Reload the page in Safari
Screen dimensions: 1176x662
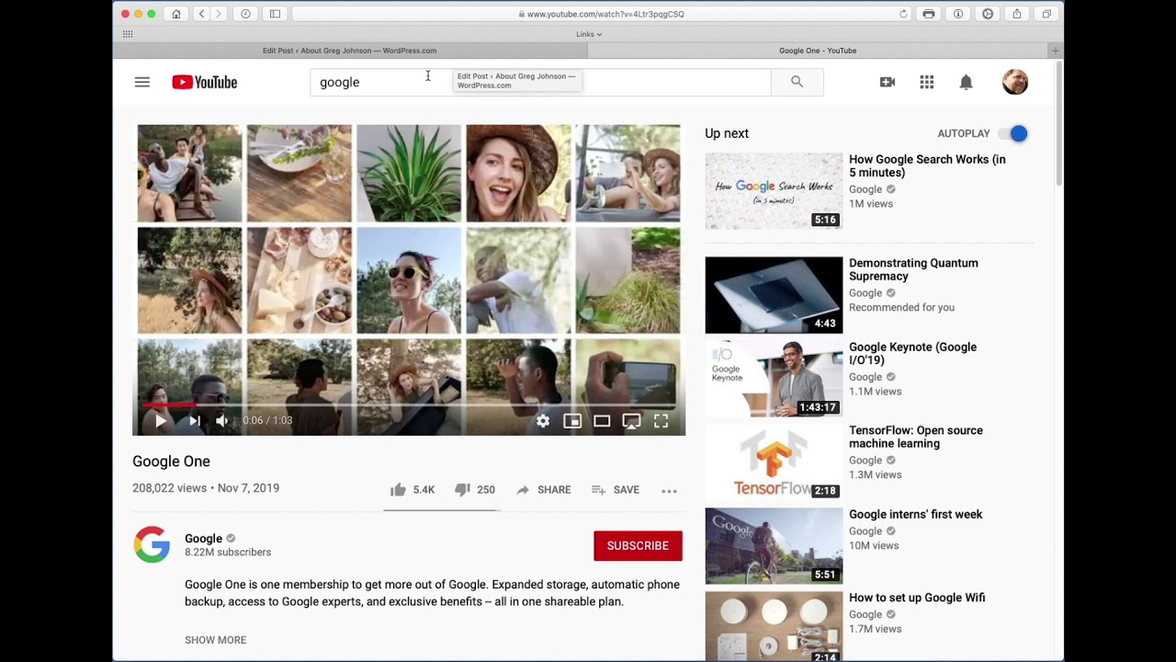pyautogui.click(x=903, y=14)
